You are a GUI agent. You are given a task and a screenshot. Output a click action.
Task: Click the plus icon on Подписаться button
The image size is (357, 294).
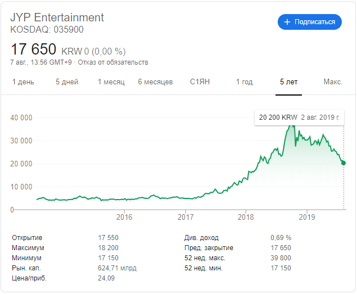coord(287,22)
